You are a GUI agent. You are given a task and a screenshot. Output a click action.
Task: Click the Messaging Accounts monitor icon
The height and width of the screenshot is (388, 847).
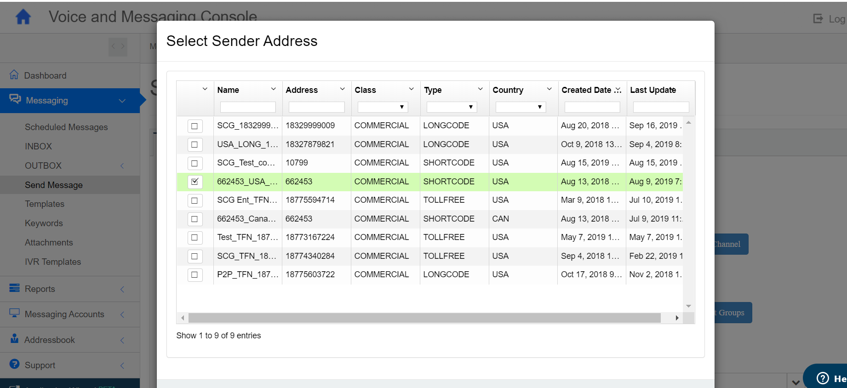(x=15, y=313)
